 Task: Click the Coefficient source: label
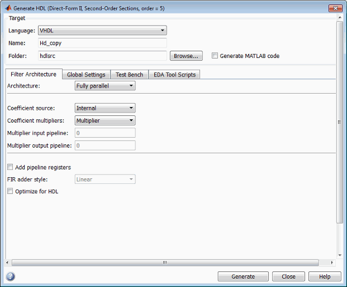pos(31,108)
